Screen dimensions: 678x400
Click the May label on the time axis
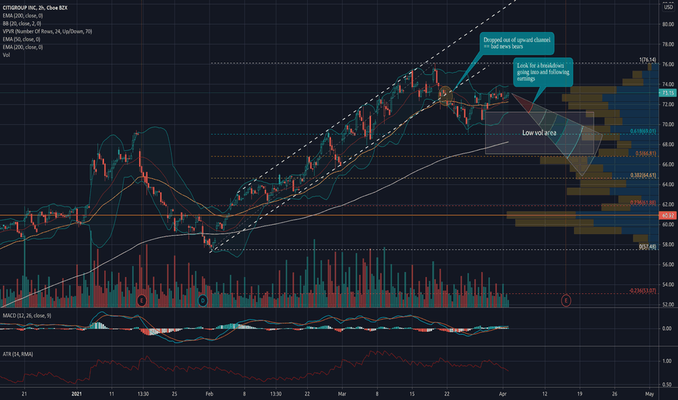(650, 394)
